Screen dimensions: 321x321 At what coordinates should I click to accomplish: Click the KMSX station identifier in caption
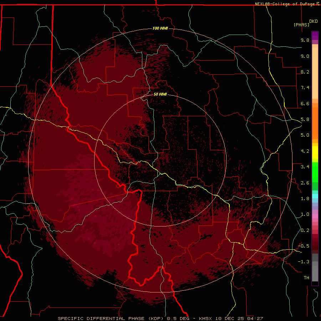(205, 319)
